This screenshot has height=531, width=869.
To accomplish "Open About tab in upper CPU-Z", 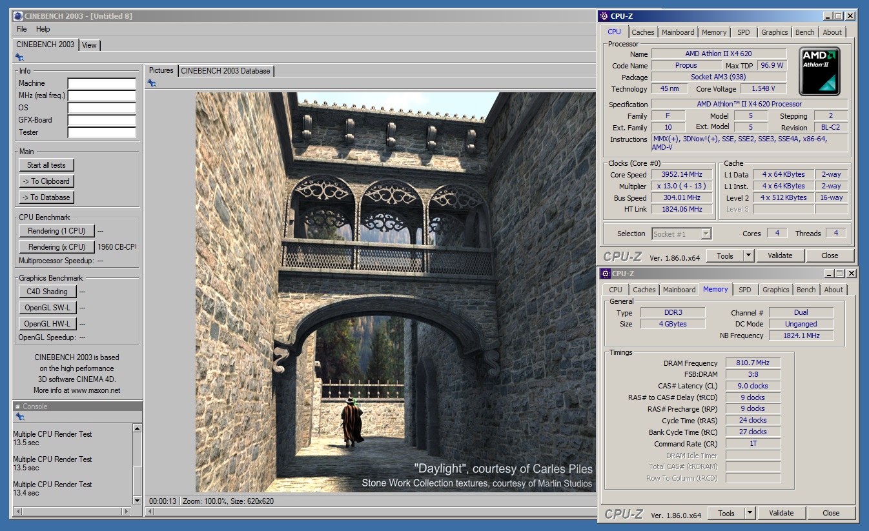I will click(x=833, y=32).
